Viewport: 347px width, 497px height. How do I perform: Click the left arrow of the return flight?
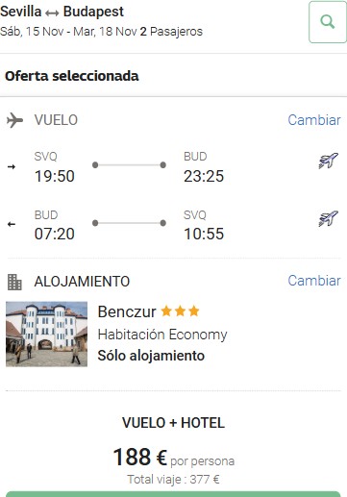12,224
